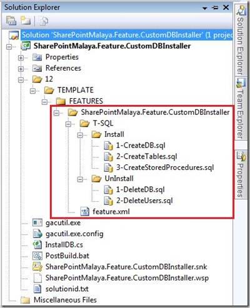Click the solution icon next to the root node
The image size is (250, 308).
14,35
